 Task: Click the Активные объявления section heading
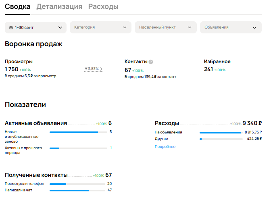coord(36,123)
